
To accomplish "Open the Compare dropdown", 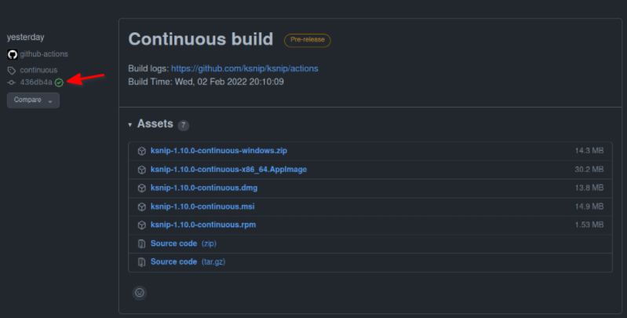I will tap(33, 100).
